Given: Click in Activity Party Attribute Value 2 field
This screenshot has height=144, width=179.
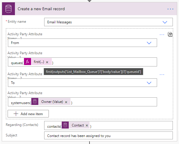Looking at the screenshot, I should pyautogui.click(x=82, y=102).
